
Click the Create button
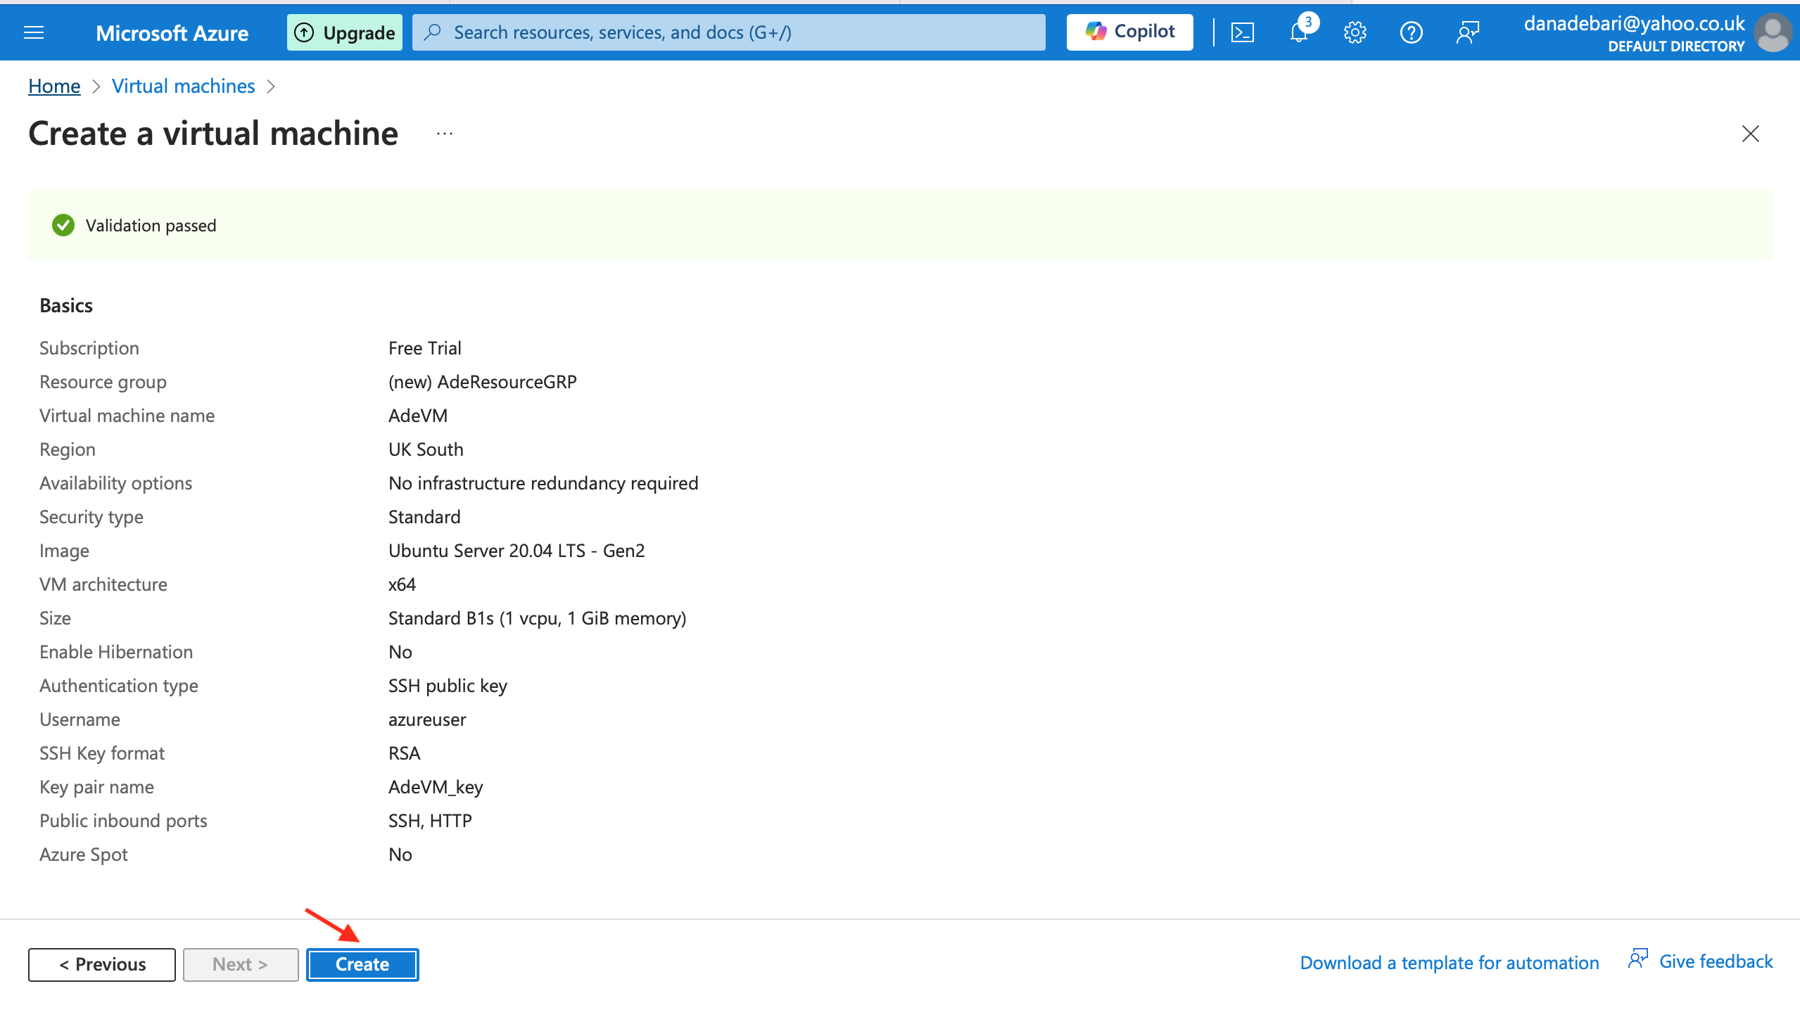point(362,964)
